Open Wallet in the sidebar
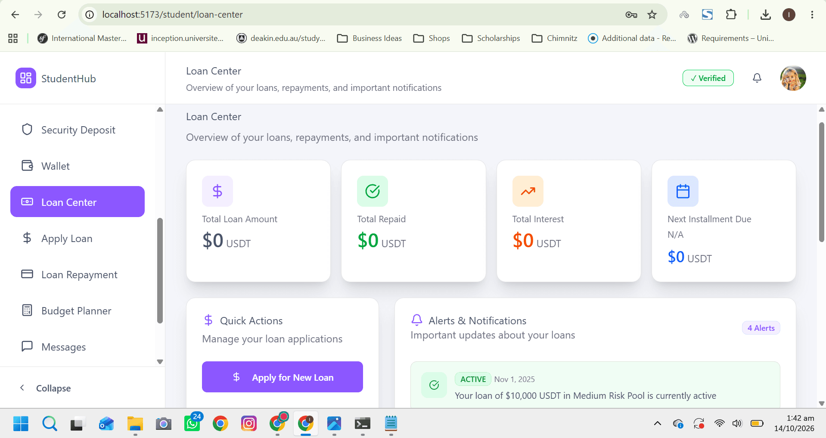 click(x=78, y=166)
